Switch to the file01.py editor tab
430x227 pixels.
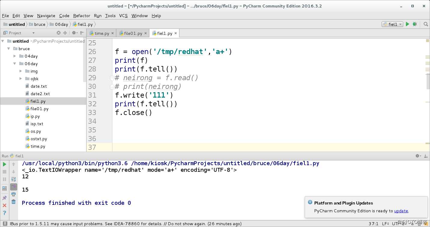[x=133, y=33]
